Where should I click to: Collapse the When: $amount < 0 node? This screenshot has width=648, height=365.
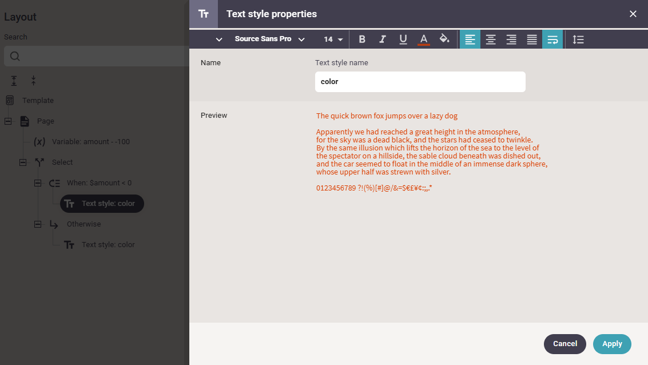[x=38, y=183]
